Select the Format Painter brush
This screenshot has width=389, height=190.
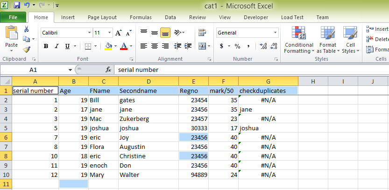(27, 49)
